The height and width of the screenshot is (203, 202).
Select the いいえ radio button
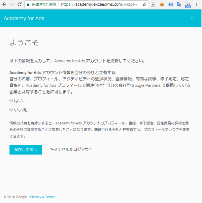(11, 110)
